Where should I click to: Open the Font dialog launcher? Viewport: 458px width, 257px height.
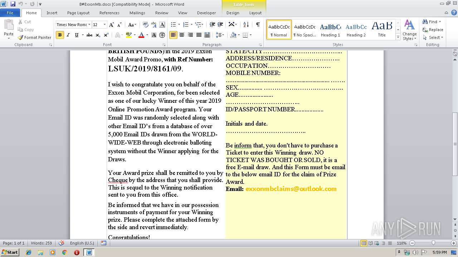pyautogui.click(x=164, y=45)
